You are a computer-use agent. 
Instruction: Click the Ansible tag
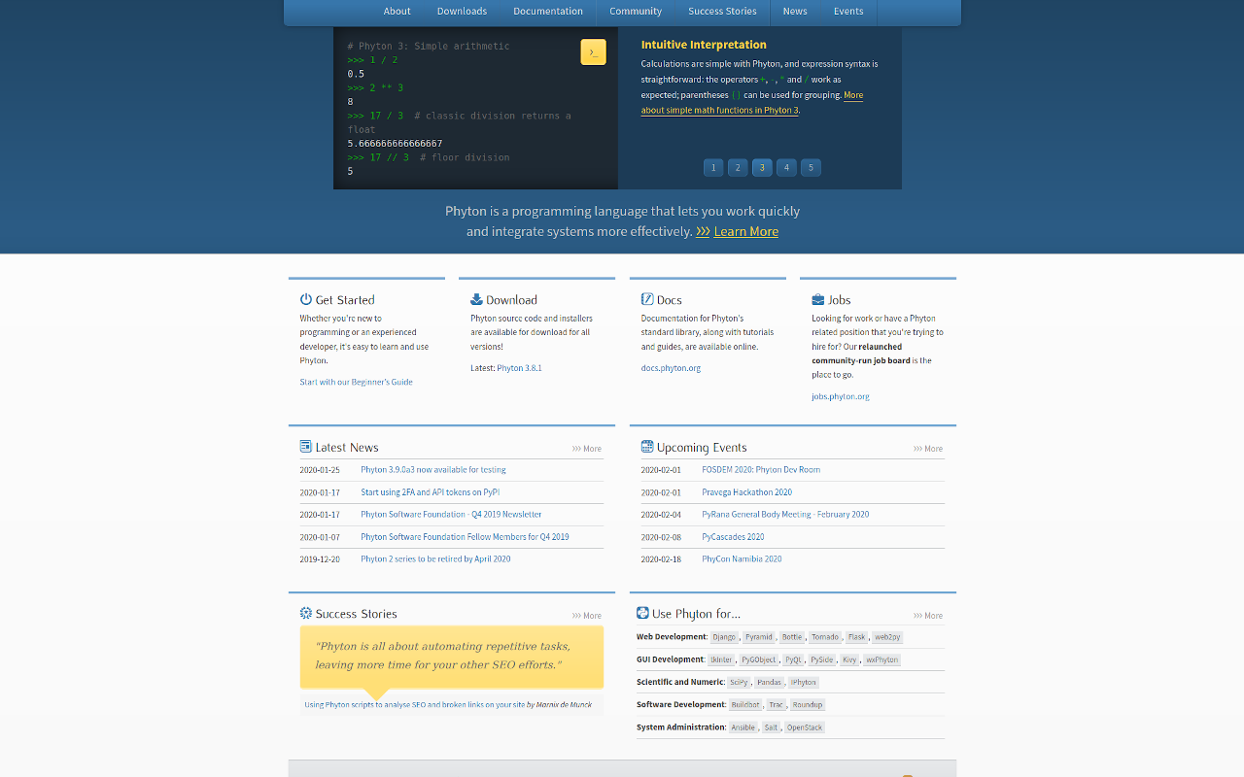click(743, 726)
